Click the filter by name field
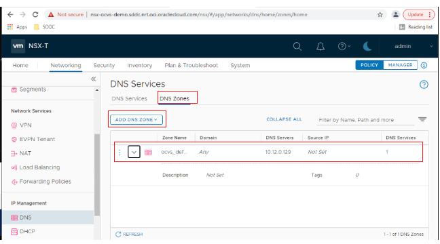 coord(365,120)
